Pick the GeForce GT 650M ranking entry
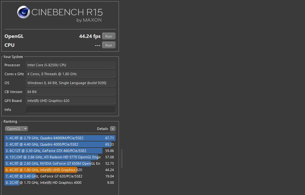This screenshot has width=305, height=195. point(60,163)
